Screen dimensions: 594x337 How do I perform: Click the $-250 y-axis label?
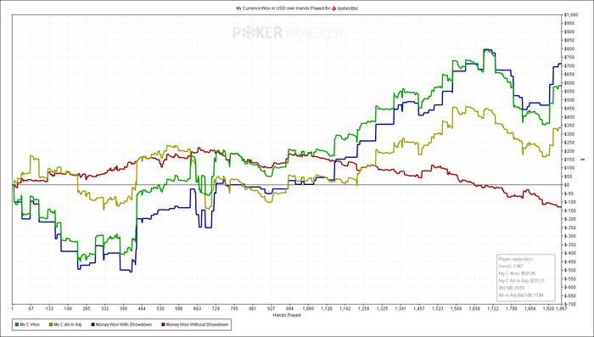[570, 227]
